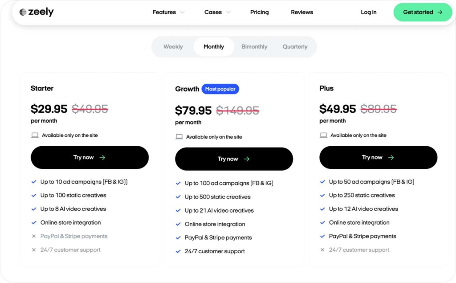The height and width of the screenshot is (283, 456).
Task: Click Try now on the Growth plan
Action: click(x=234, y=159)
